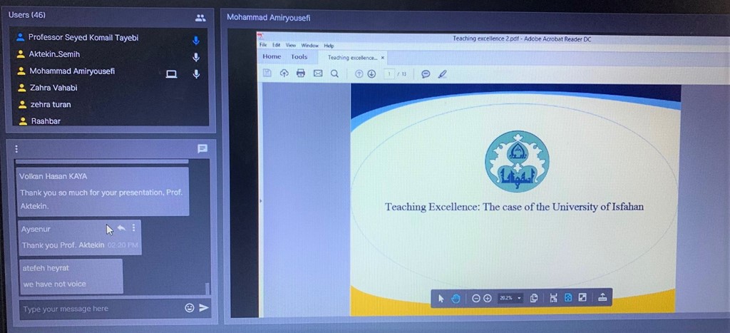The height and width of the screenshot is (333, 730).
Task: Choose the hand pan tool
Action: (x=456, y=299)
